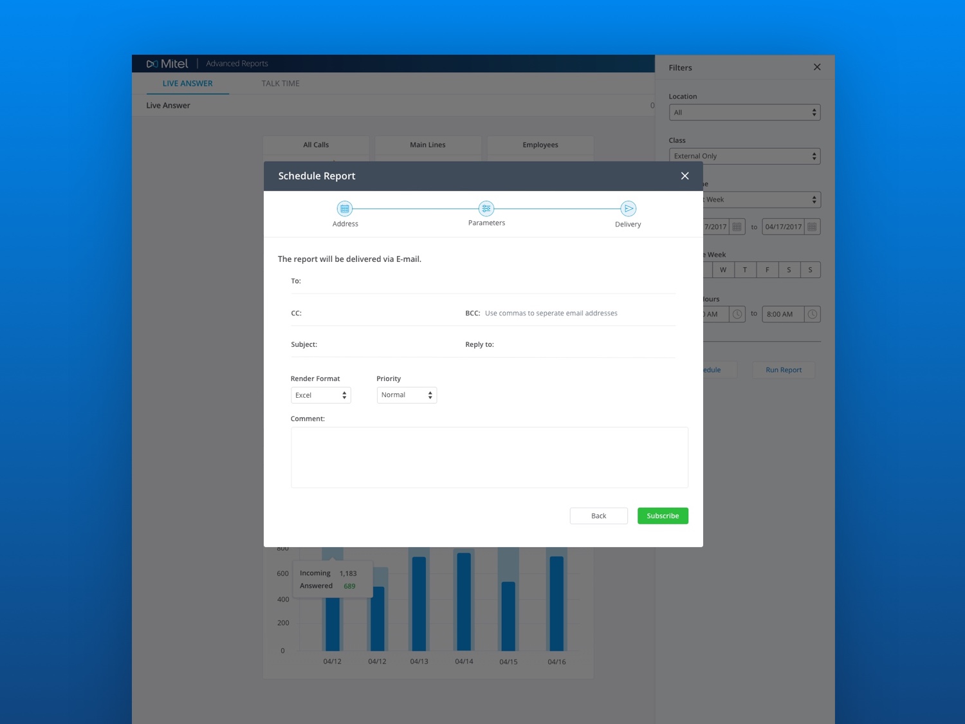Click the 8:00 AM end hour field
The width and height of the screenshot is (965, 724).
pos(784,314)
